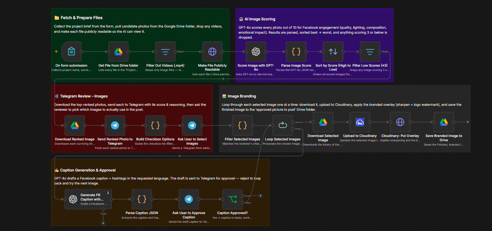Image resolution: width=492 pixels, height=231 pixels.
Task: Select the Filter Out Videos (.mp4) node
Action: coord(165,52)
